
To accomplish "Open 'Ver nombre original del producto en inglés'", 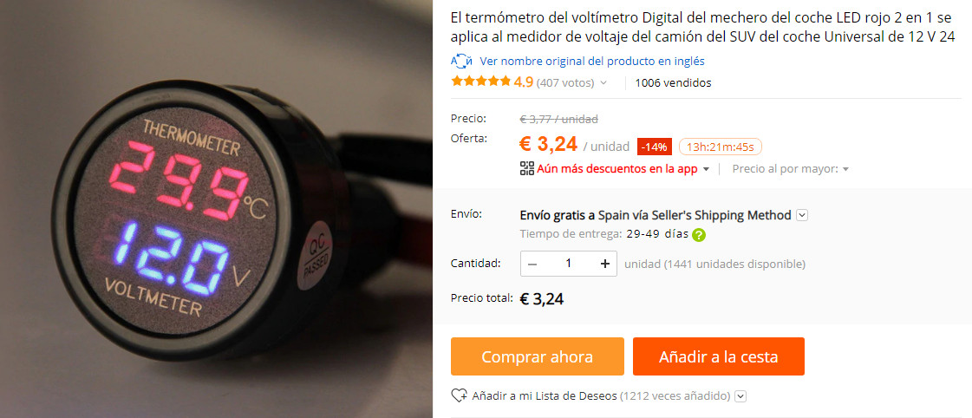I will tap(592, 62).
